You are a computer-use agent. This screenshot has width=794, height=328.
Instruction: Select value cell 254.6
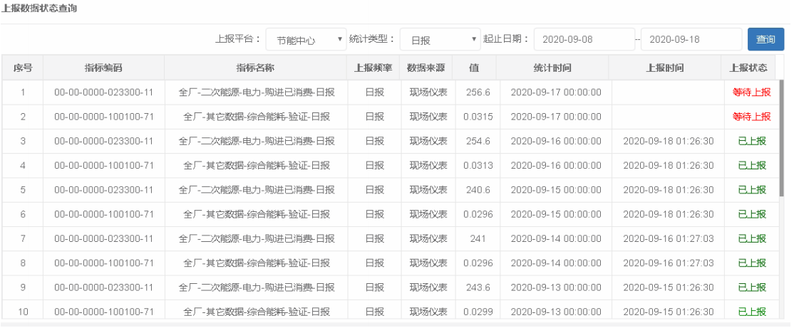pos(478,141)
